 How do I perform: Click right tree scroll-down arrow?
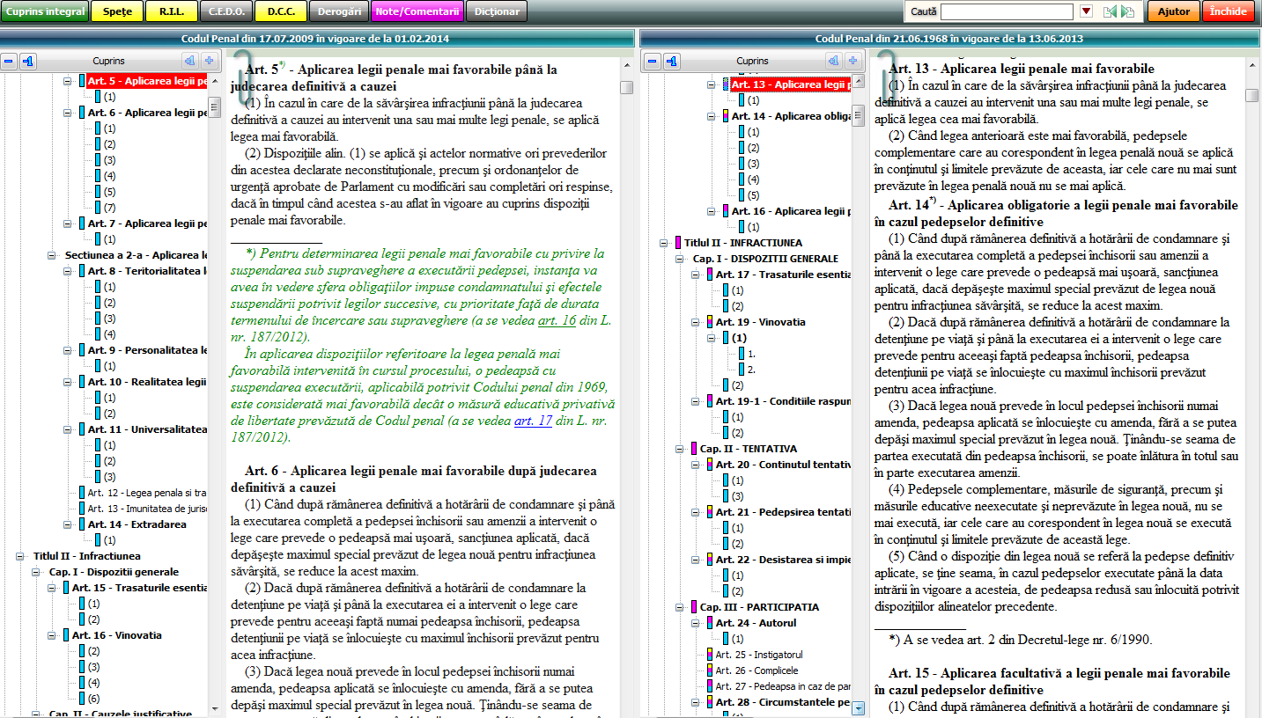tap(859, 708)
